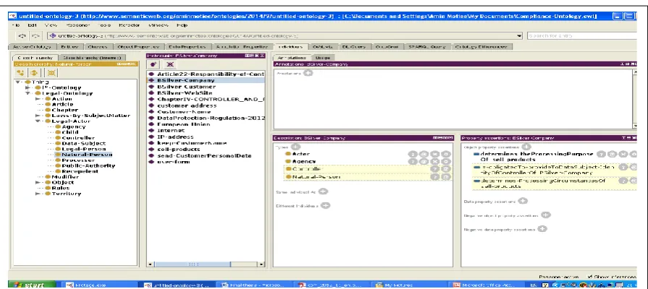Collapse the Legal-Ontology node
Viewport: 648px width, 289px height.
[x=28, y=93]
